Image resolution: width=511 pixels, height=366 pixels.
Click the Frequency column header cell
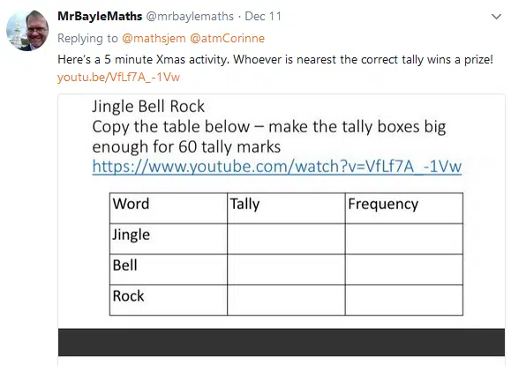click(x=404, y=208)
